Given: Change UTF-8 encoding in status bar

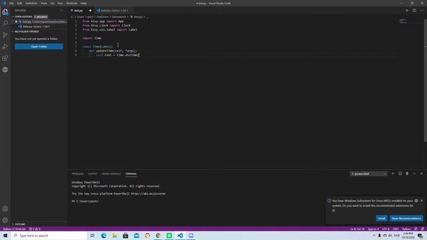Looking at the screenshot, I should pyautogui.click(x=386, y=229).
